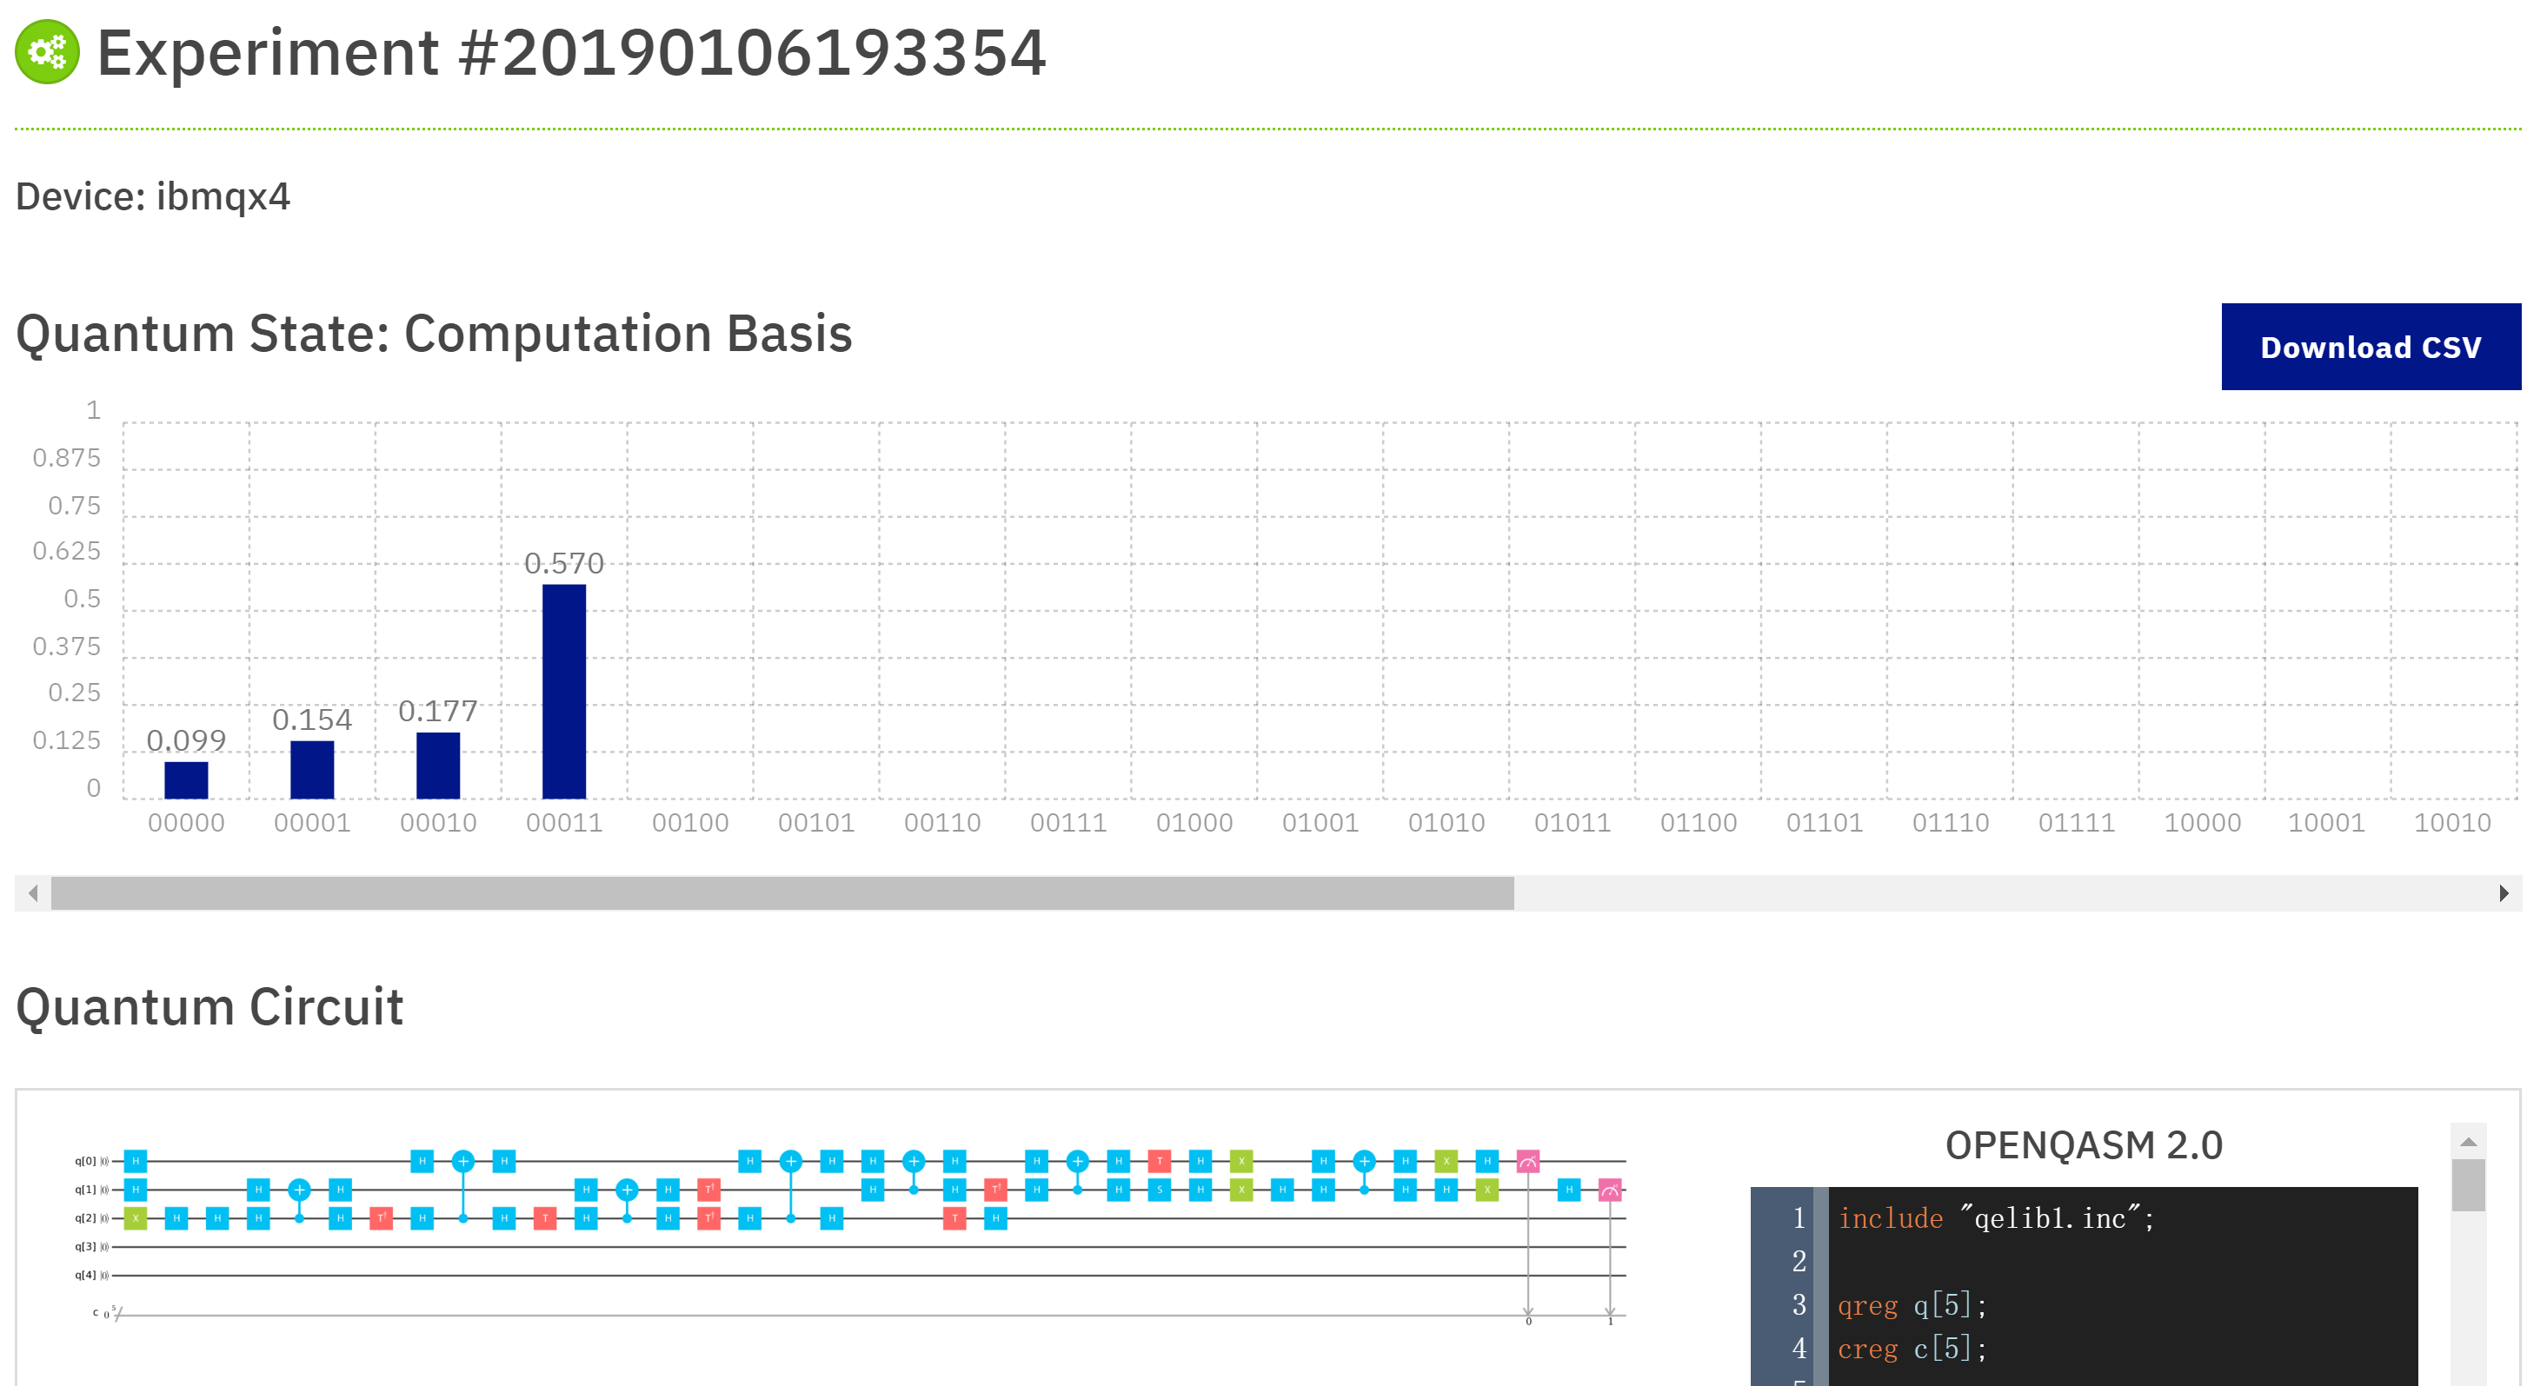Click the measurement gate on q[0] line
The image size is (2527, 1386).
point(1527,1162)
